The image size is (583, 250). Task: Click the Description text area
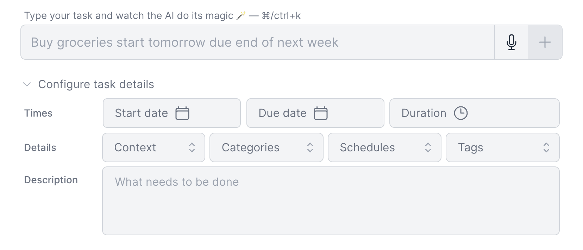tap(330, 201)
